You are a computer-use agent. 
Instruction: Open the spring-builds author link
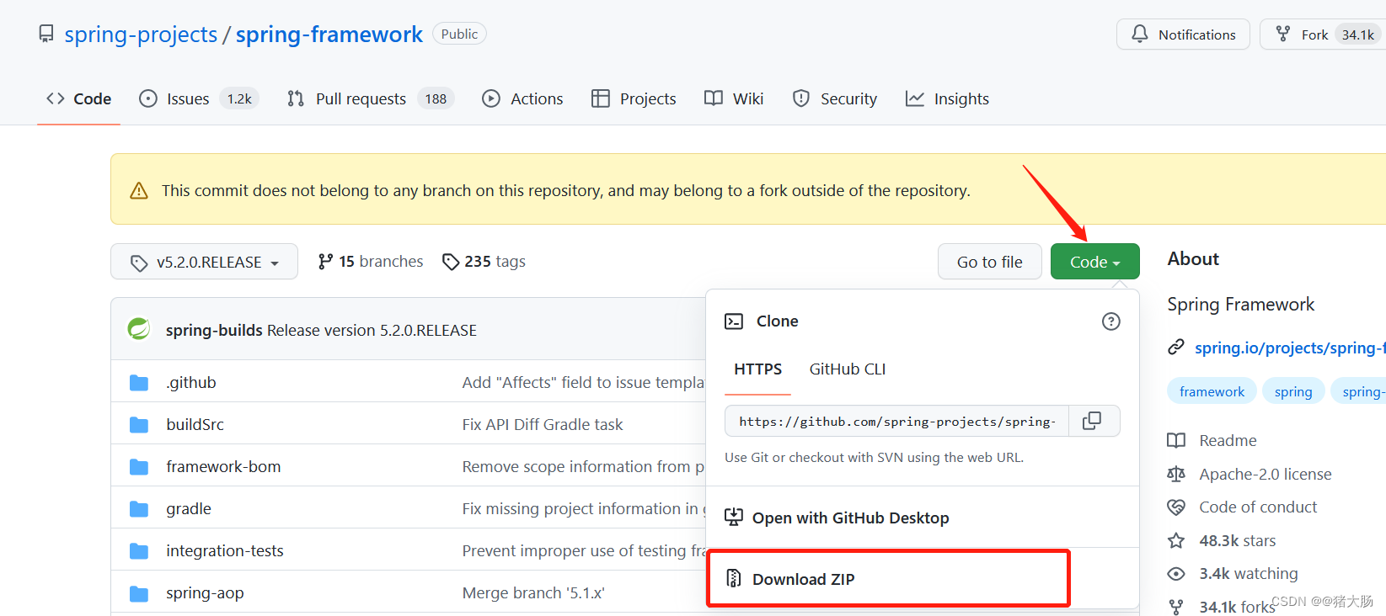click(x=214, y=330)
